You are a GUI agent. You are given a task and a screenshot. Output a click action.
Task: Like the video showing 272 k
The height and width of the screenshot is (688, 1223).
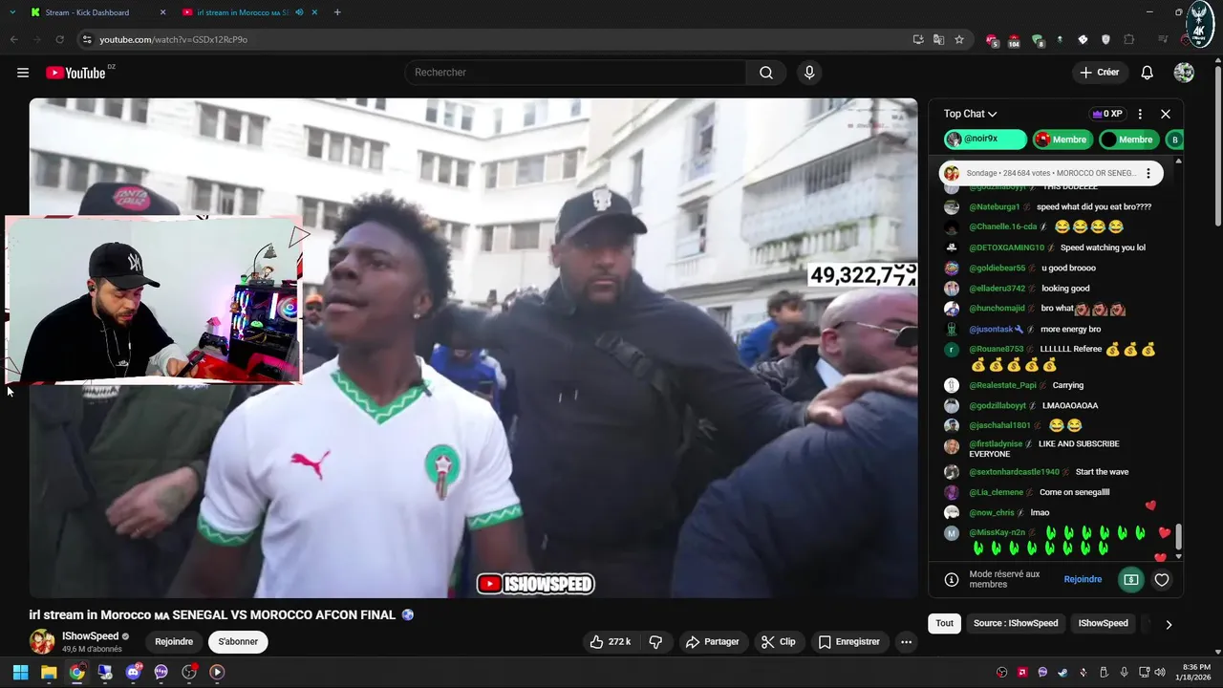click(611, 642)
